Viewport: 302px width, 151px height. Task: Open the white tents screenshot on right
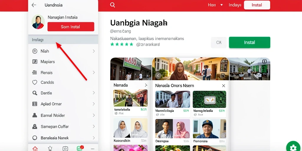tap(250, 69)
